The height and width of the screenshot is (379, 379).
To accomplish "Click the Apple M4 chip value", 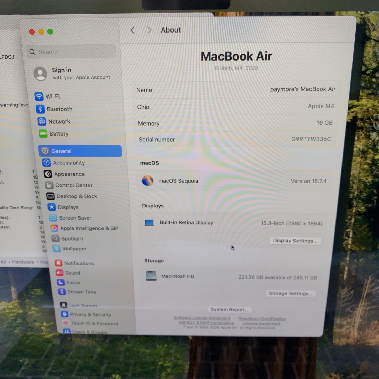I will pos(321,106).
